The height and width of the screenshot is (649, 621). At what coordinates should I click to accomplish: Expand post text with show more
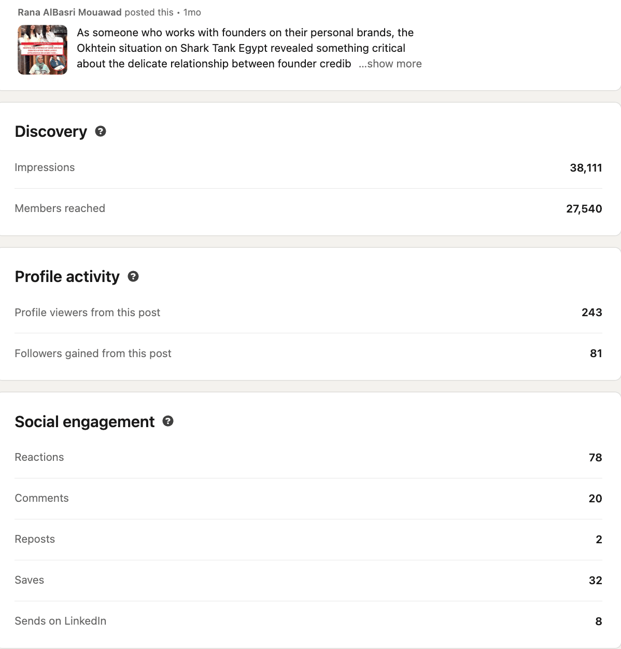390,64
